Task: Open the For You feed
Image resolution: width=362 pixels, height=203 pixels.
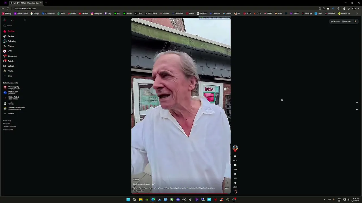Action: 9,31
